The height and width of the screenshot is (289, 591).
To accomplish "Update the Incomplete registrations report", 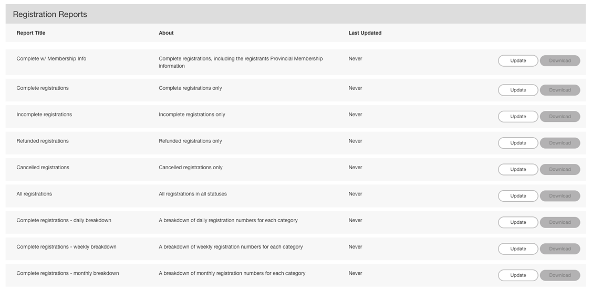I will pos(517,117).
